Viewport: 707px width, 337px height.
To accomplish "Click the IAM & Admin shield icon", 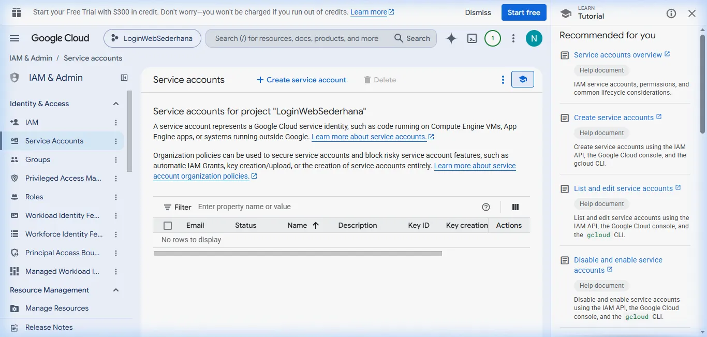I will tap(14, 78).
